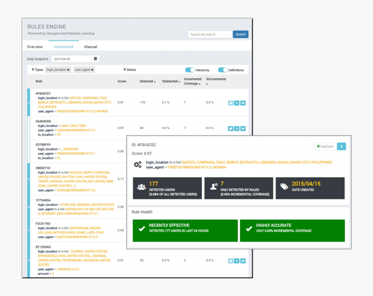Click the first action icon for rule 4F8A5CEC
This screenshot has height=296, width=373.
coord(231,103)
